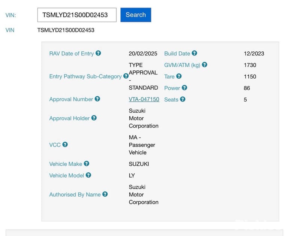
Task: Click help icon next to Entry Pathway Sub-Category
Action: pyautogui.click(x=126, y=76)
